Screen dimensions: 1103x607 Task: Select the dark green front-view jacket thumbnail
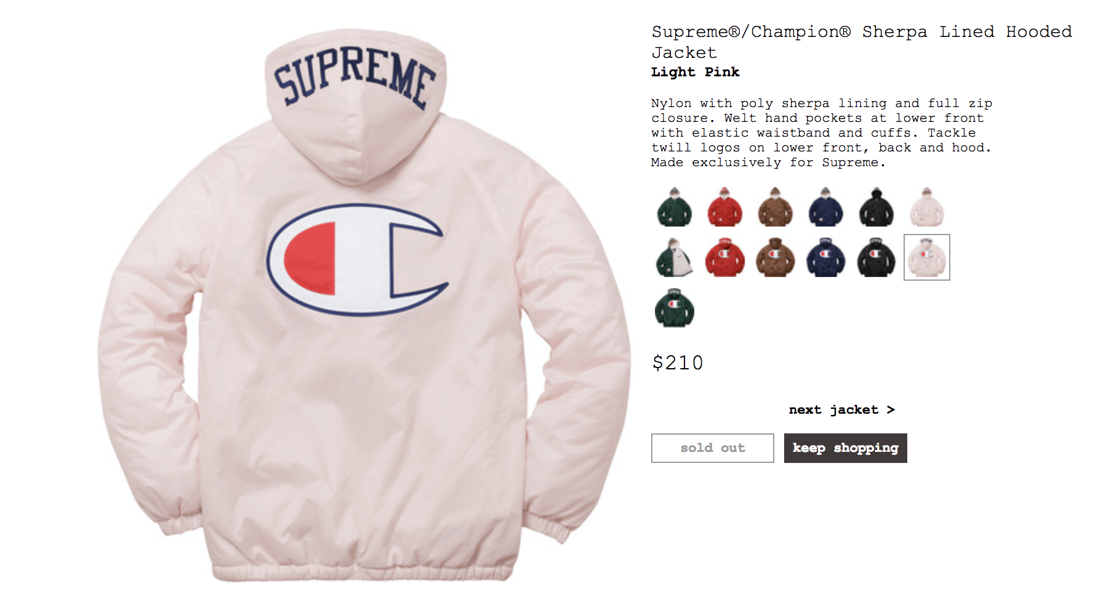point(675,207)
